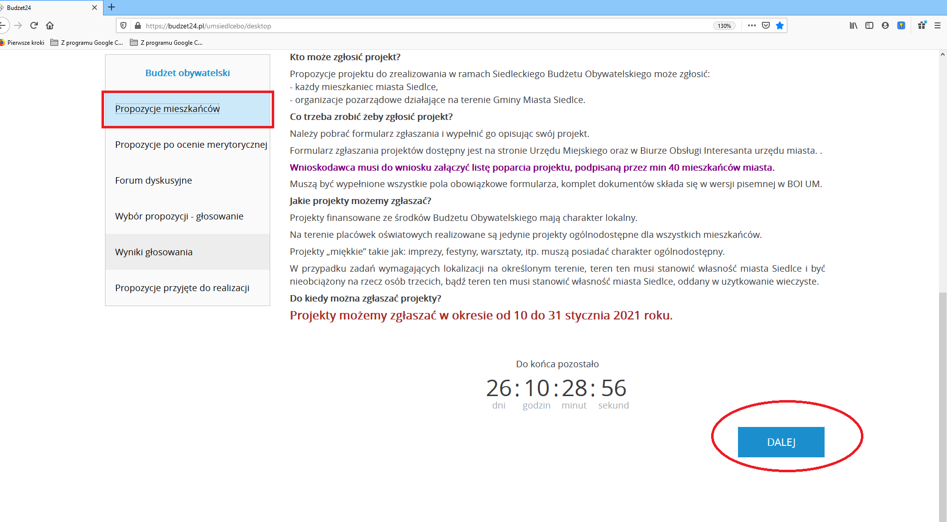
Task: Open the page actions three-dot menu
Action: 751,25
